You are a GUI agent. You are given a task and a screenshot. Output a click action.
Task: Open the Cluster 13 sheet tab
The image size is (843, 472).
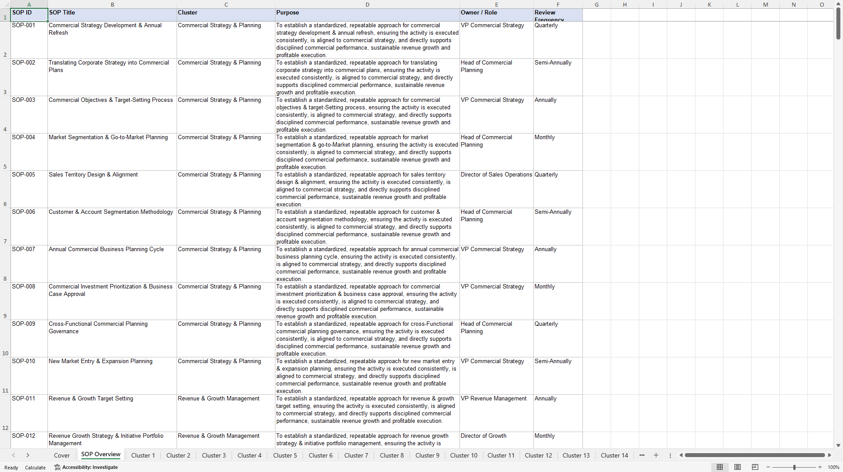(576, 455)
